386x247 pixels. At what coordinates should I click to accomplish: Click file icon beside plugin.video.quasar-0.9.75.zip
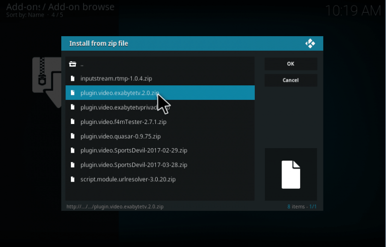pos(72,136)
